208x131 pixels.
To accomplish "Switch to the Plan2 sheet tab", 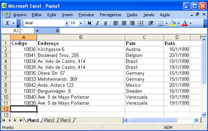I will coord(49,120).
